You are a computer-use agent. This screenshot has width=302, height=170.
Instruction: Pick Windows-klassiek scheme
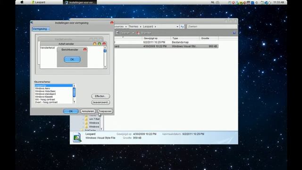(53, 97)
